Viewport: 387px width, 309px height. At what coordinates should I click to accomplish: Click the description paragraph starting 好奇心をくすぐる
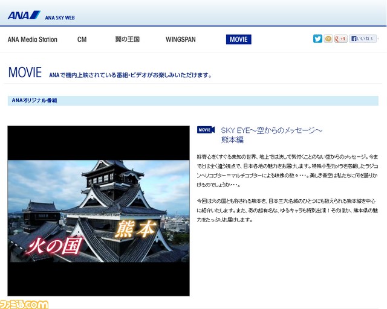[x=287, y=171]
